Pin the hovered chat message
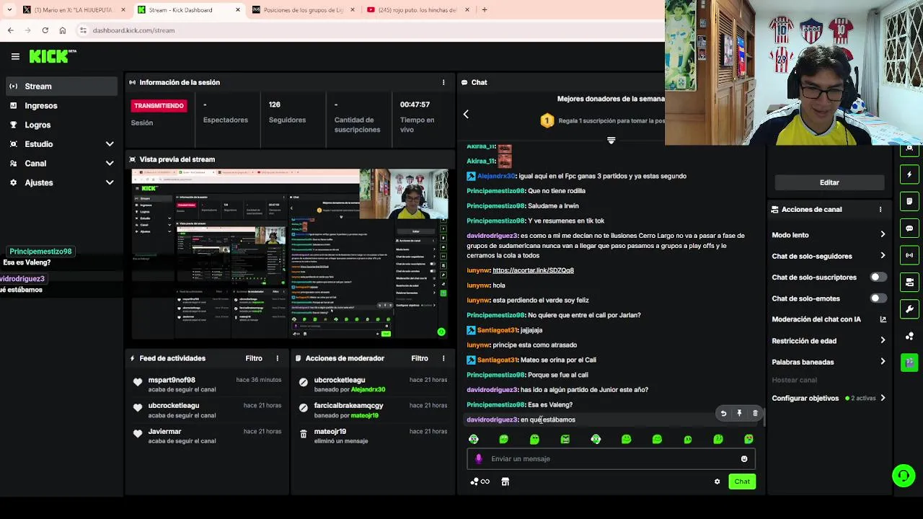 [739, 414]
